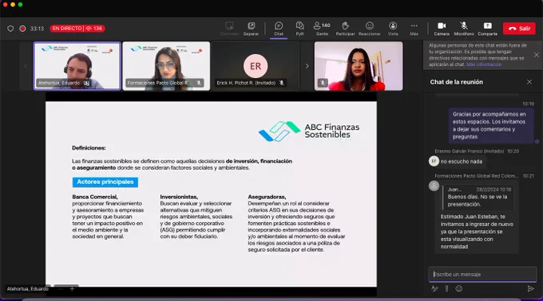Open the emoji picker in chat
543x301 pixels.
459,288
